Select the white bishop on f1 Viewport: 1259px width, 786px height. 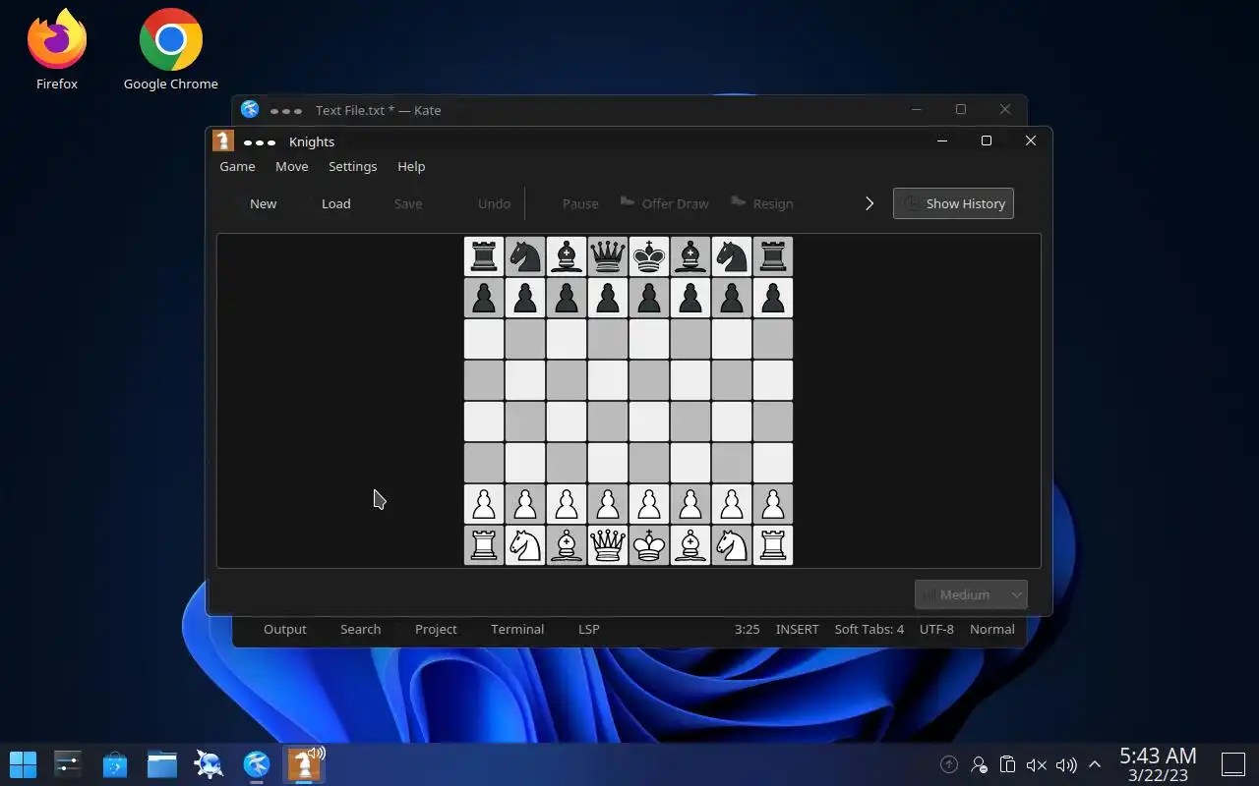pos(690,545)
